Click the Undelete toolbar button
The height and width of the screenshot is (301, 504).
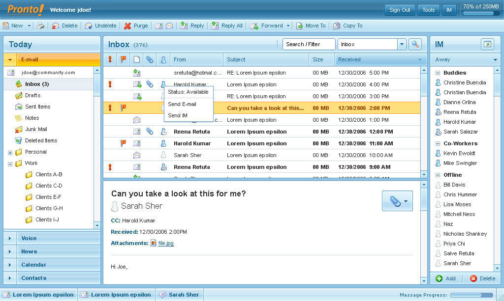(x=101, y=26)
